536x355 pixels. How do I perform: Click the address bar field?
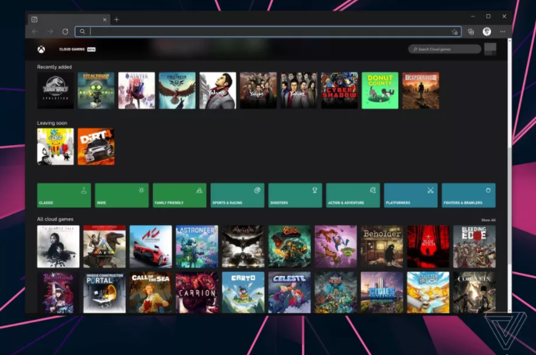tap(268, 31)
